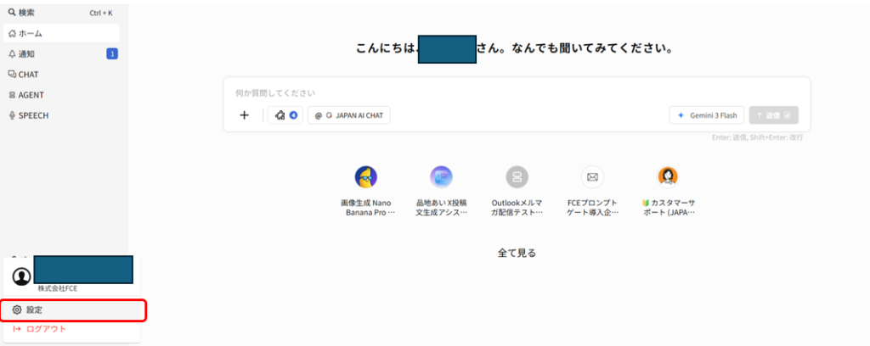Image resolution: width=870 pixels, height=346 pixels.
Task: Open the カスタマーサポート (JAPA agent
Action: tap(668, 192)
